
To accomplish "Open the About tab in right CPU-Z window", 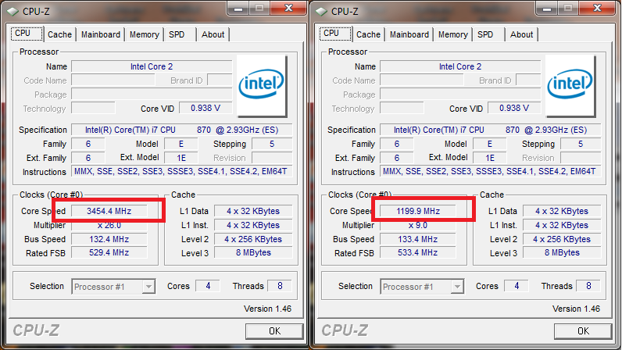I will [x=522, y=34].
